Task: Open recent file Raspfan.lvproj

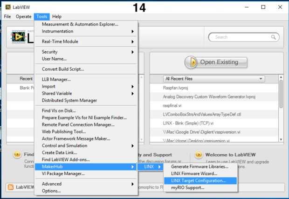Action: pyautogui.click(x=175, y=88)
